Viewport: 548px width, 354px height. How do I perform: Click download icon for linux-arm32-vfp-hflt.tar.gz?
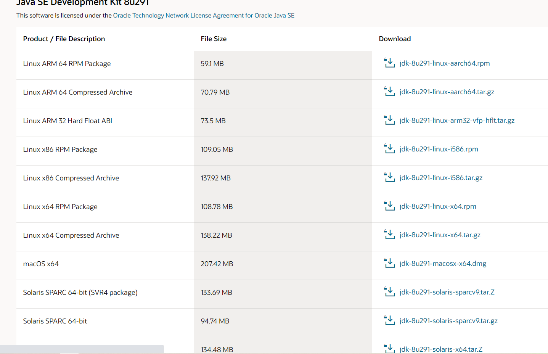pyautogui.click(x=389, y=120)
